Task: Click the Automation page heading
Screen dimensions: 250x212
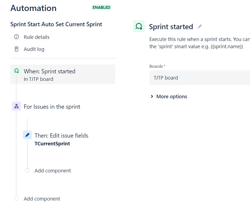Action: 33,8
